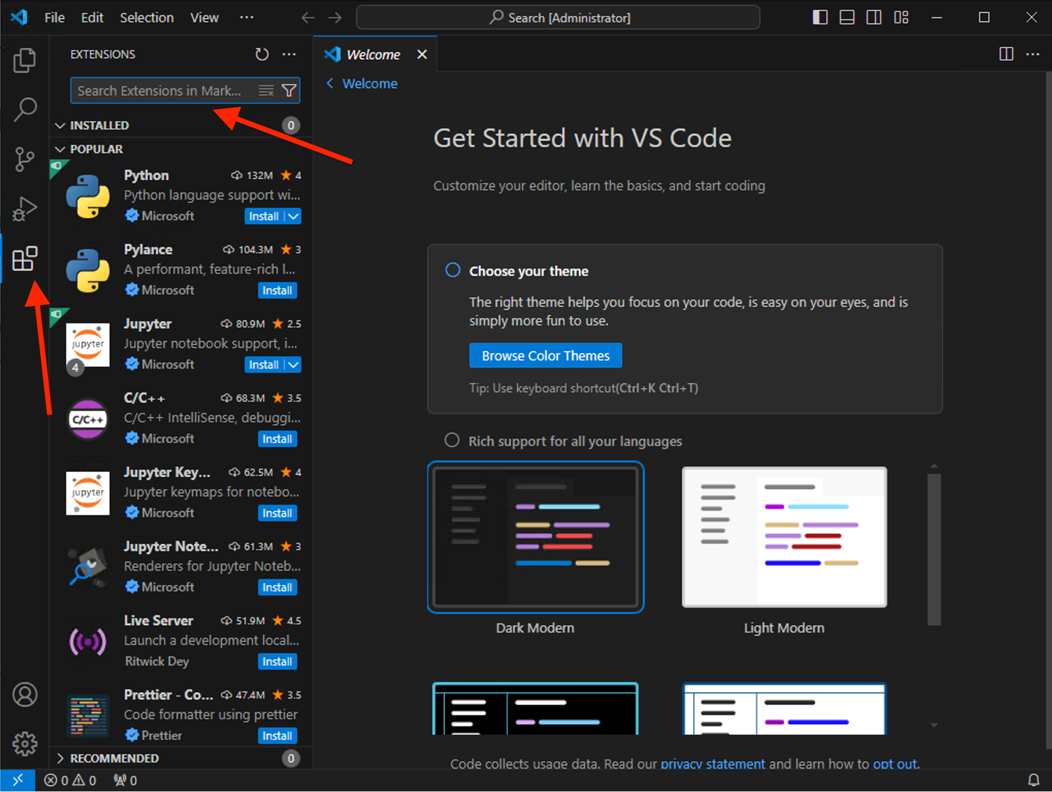Open the Extensions view icon
Image resolution: width=1052 pixels, height=792 pixels.
(x=25, y=259)
